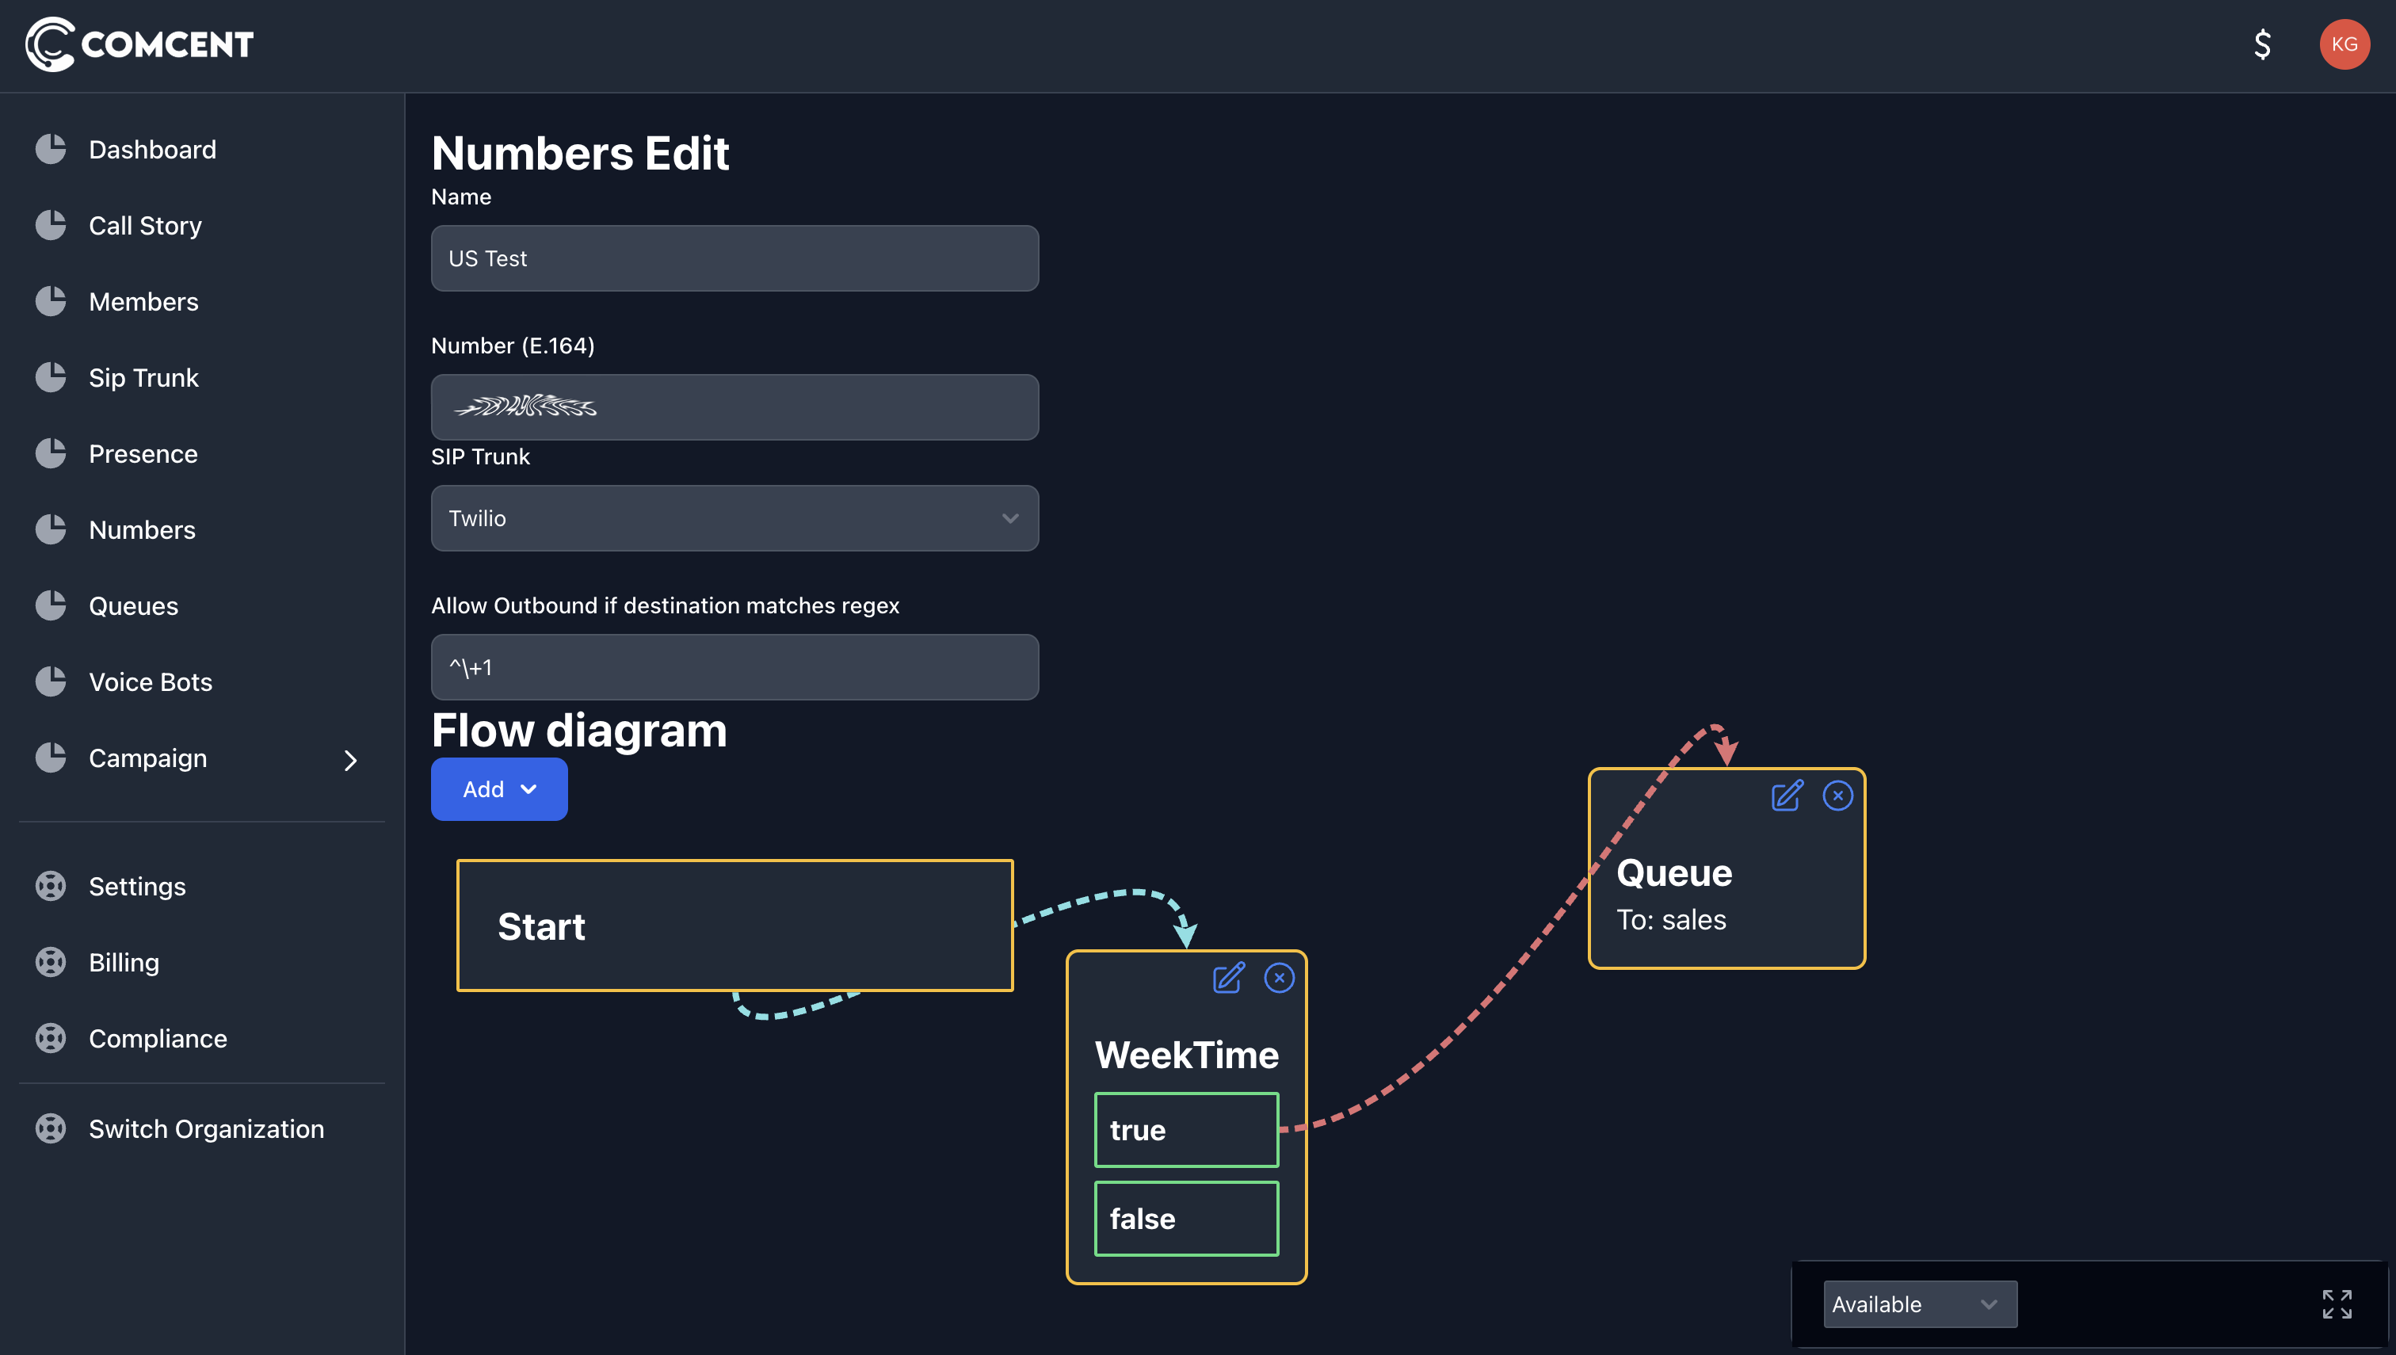Open the Sip Trunk section
This screenshot has width=2396, height=1355.
[x=143, y=377]
